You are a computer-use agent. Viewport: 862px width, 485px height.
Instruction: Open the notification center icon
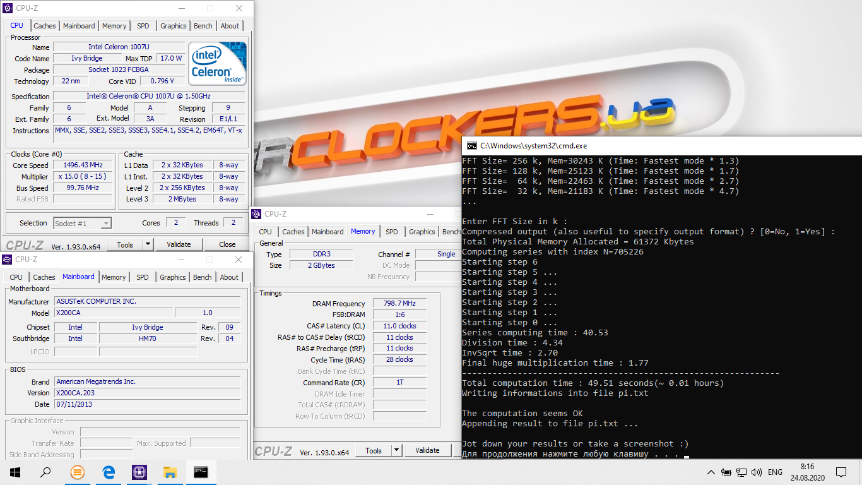pyautogui.click(x=841, y=472)
